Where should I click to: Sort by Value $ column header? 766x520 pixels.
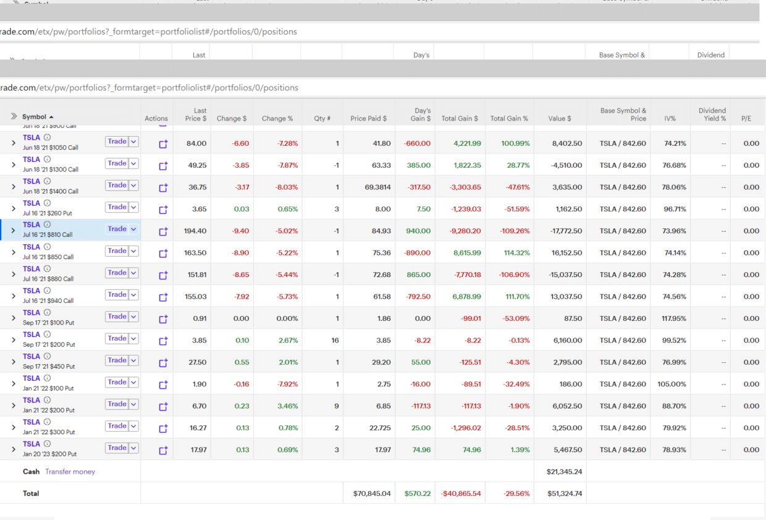click(x=560, y=119)
